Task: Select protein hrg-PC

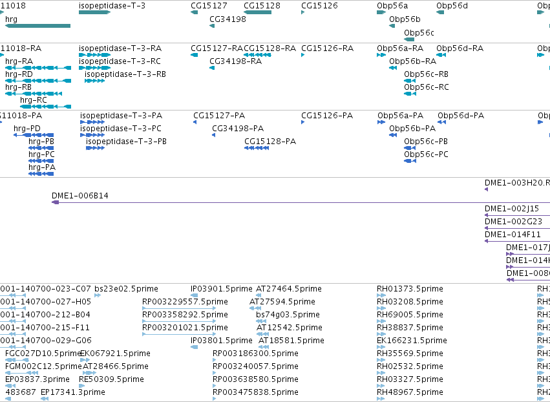Action: [41, 161]
